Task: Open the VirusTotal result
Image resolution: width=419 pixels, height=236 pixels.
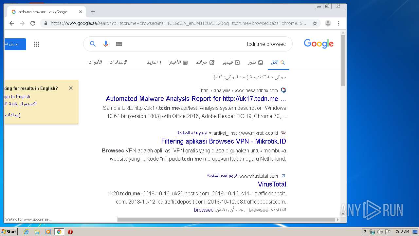Action: point(272,184)
